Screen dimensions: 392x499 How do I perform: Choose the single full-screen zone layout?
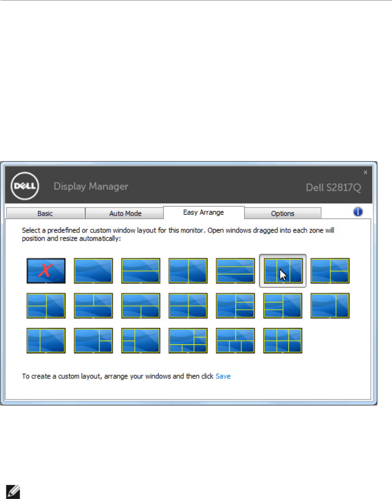93,271
